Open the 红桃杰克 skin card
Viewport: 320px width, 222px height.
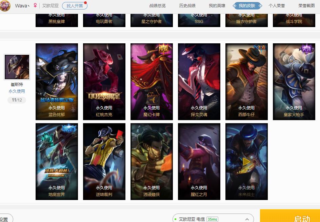(104, 82)
